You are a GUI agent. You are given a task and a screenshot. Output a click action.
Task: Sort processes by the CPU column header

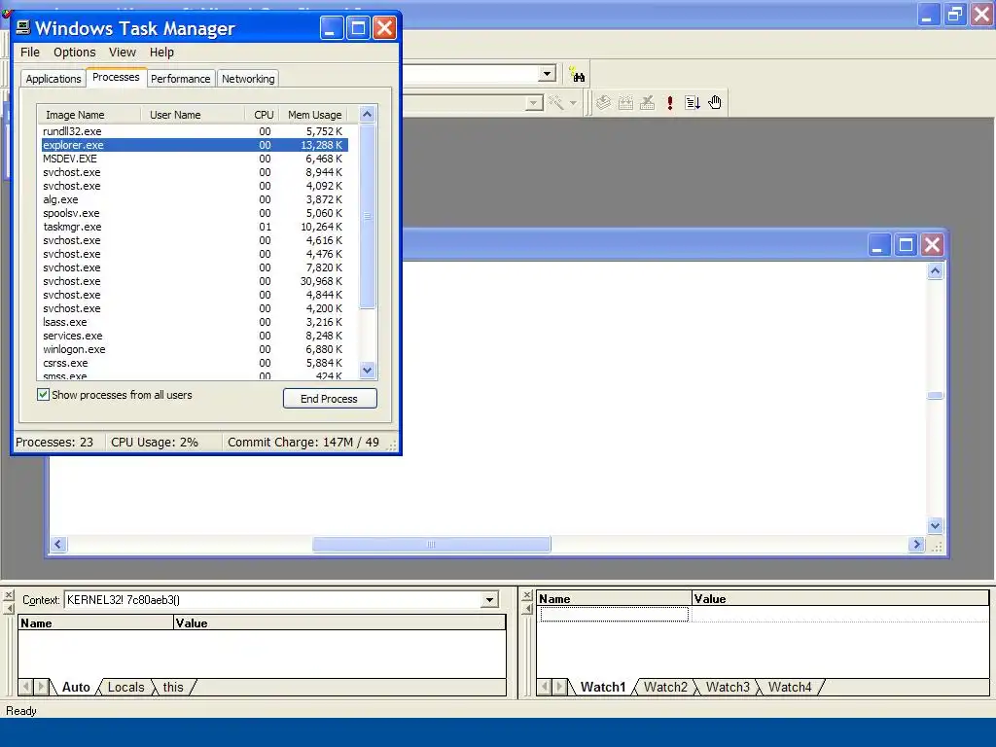pos(263,115)
